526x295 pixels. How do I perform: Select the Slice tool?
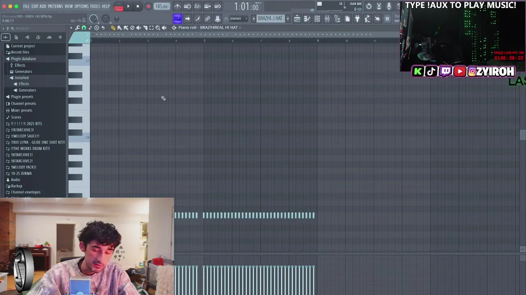pos(145,28)
